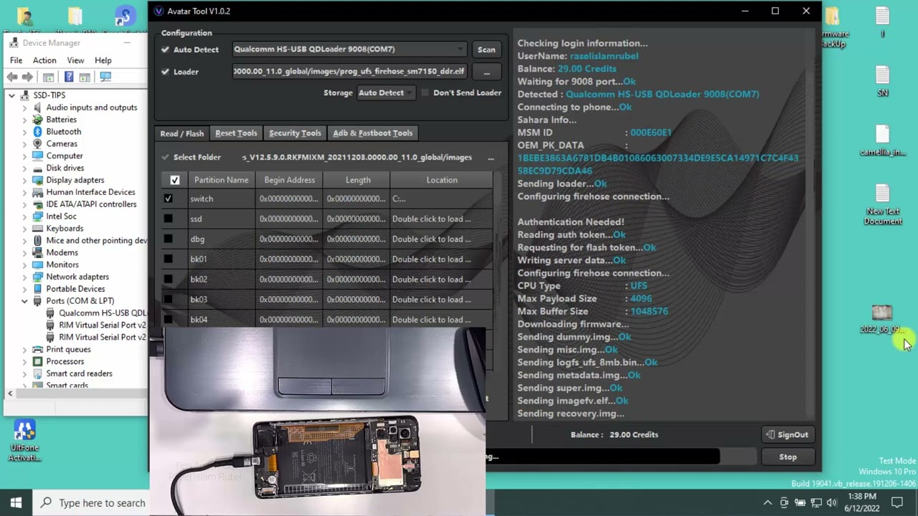Image resolution: width=918 pixels, height=516 pixels.
Task: Show hidden tray icons chevron
Action: (767, 503)
